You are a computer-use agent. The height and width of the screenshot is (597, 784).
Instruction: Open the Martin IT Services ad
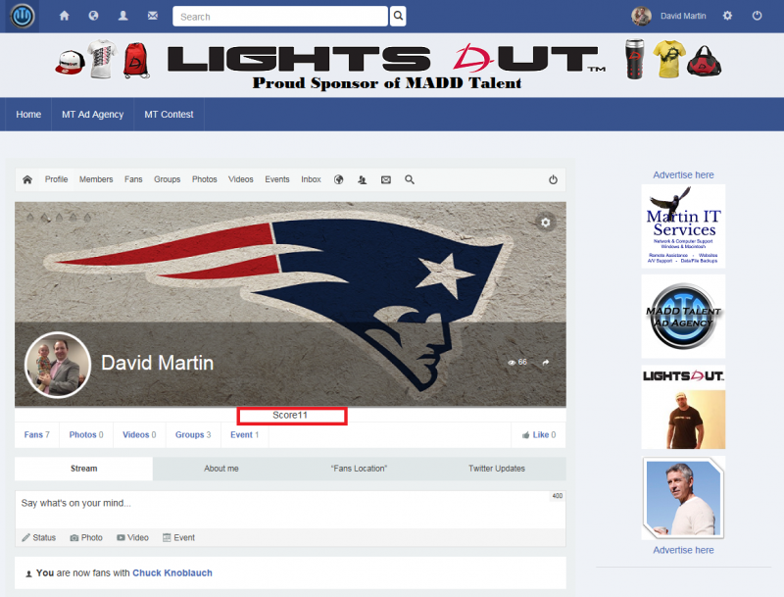683,226
